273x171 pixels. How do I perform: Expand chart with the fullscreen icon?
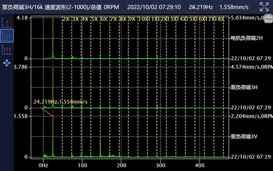point(264,7)
